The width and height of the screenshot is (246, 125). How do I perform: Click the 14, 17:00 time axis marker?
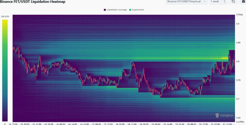13,124
